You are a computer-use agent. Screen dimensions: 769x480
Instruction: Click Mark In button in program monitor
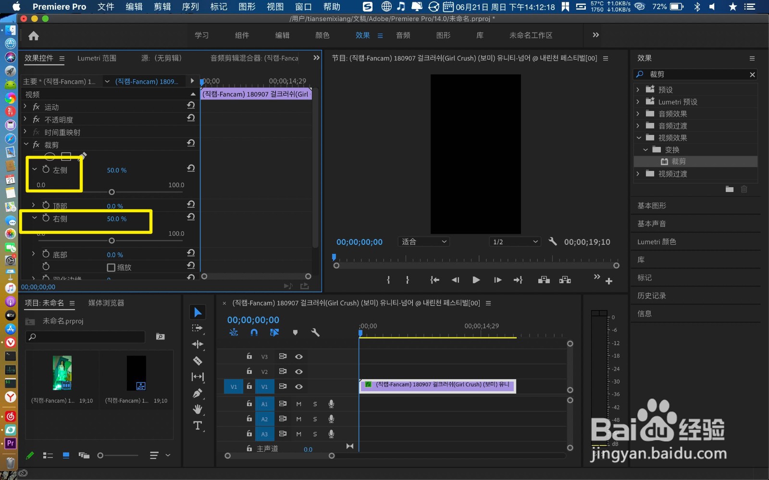coord(388,280)
